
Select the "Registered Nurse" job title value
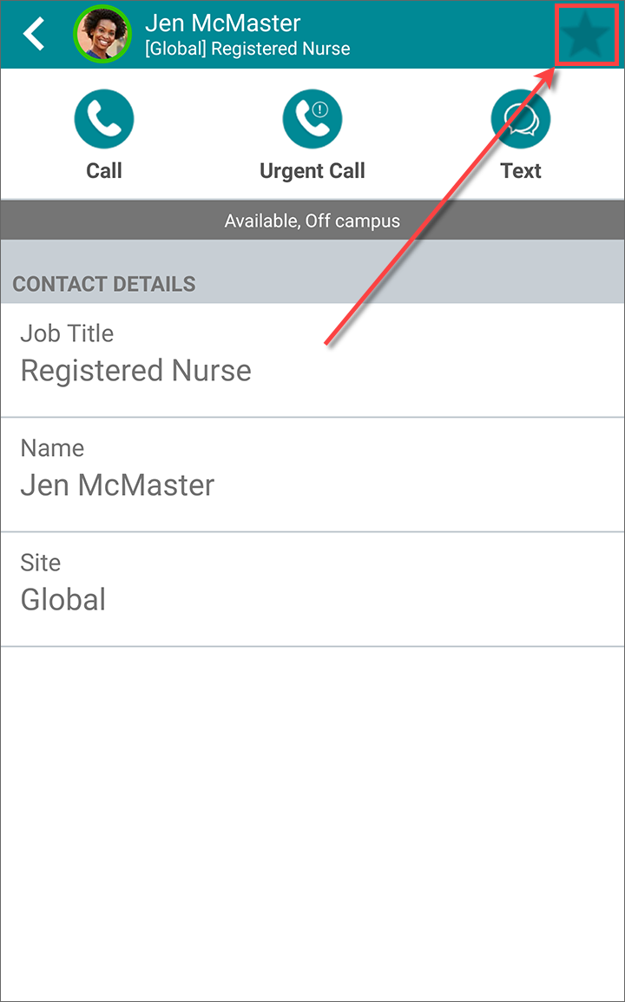(x=136, y=371)
